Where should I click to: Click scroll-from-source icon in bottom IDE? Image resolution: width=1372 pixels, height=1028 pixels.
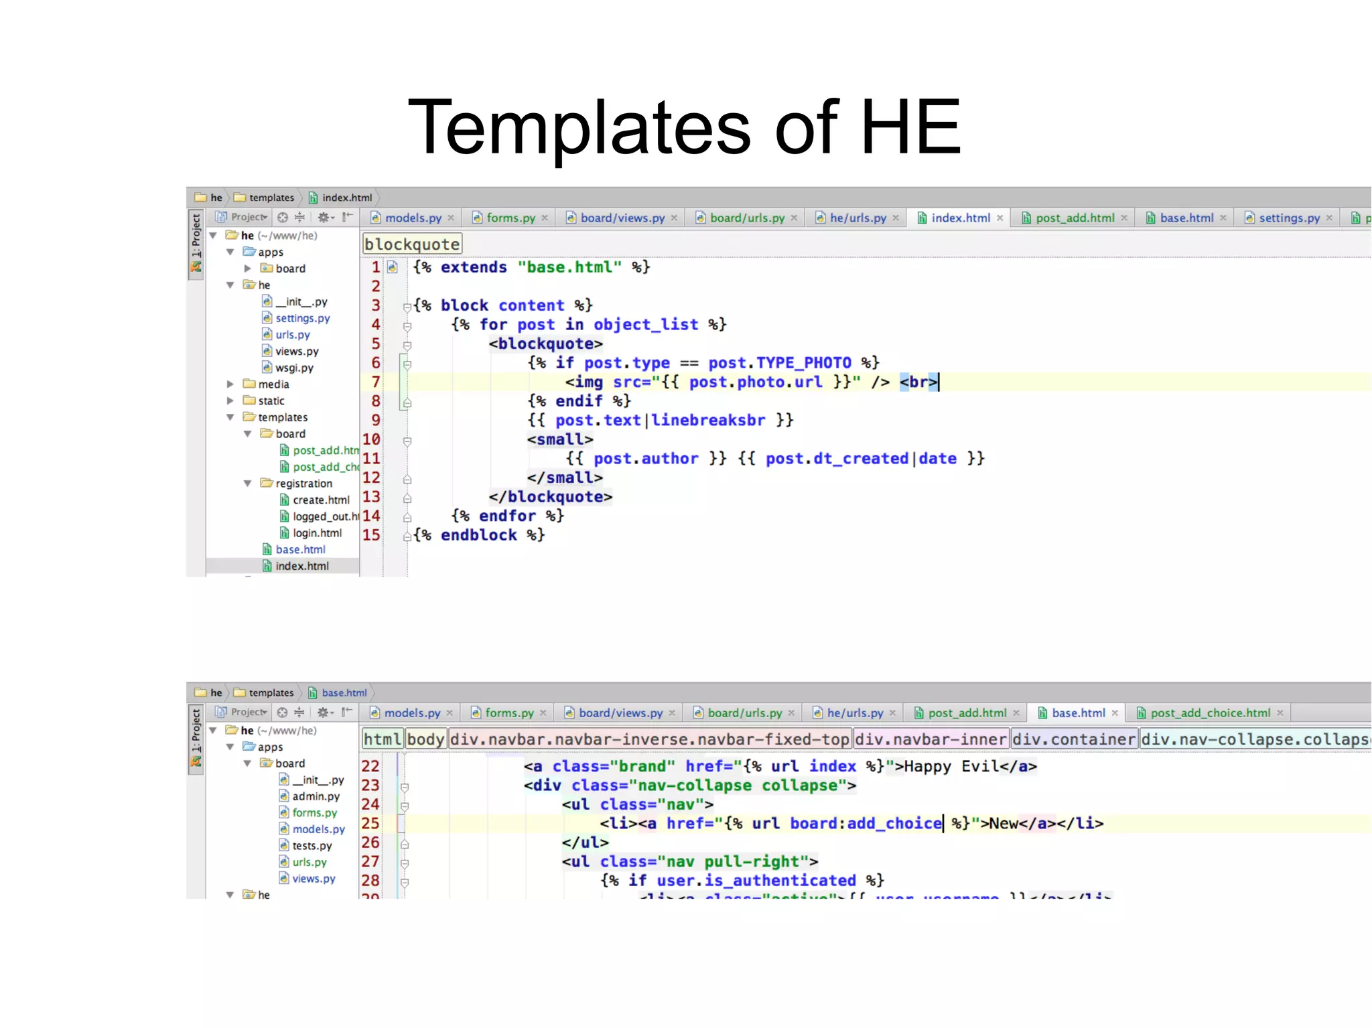pyautogui.click(x=282, y=712)
